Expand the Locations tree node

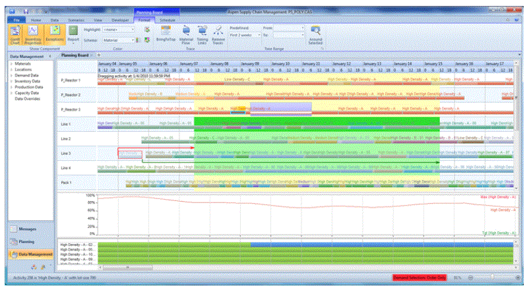11,69
